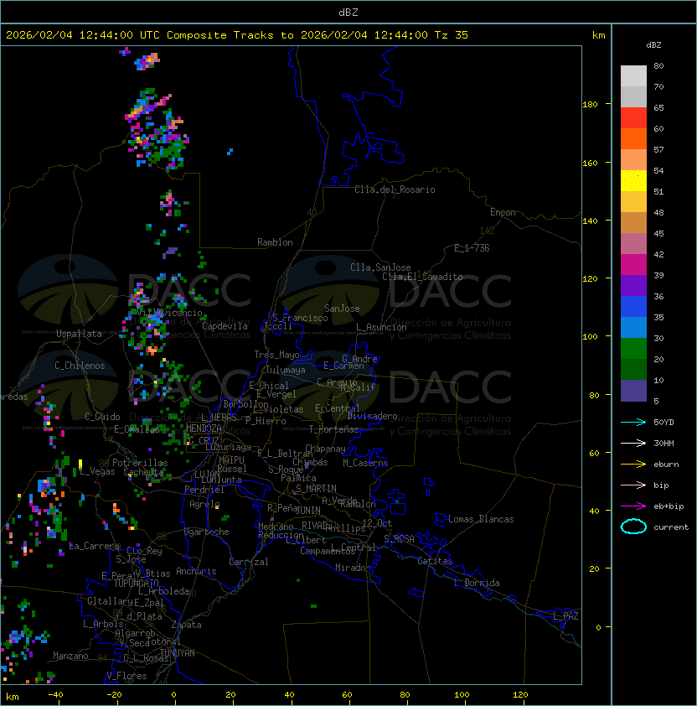The height and width of the screenshot is (706, 697).
Task: Click the 'Catitas' map label
Action: pyautogui.click(x=435, y=561)
